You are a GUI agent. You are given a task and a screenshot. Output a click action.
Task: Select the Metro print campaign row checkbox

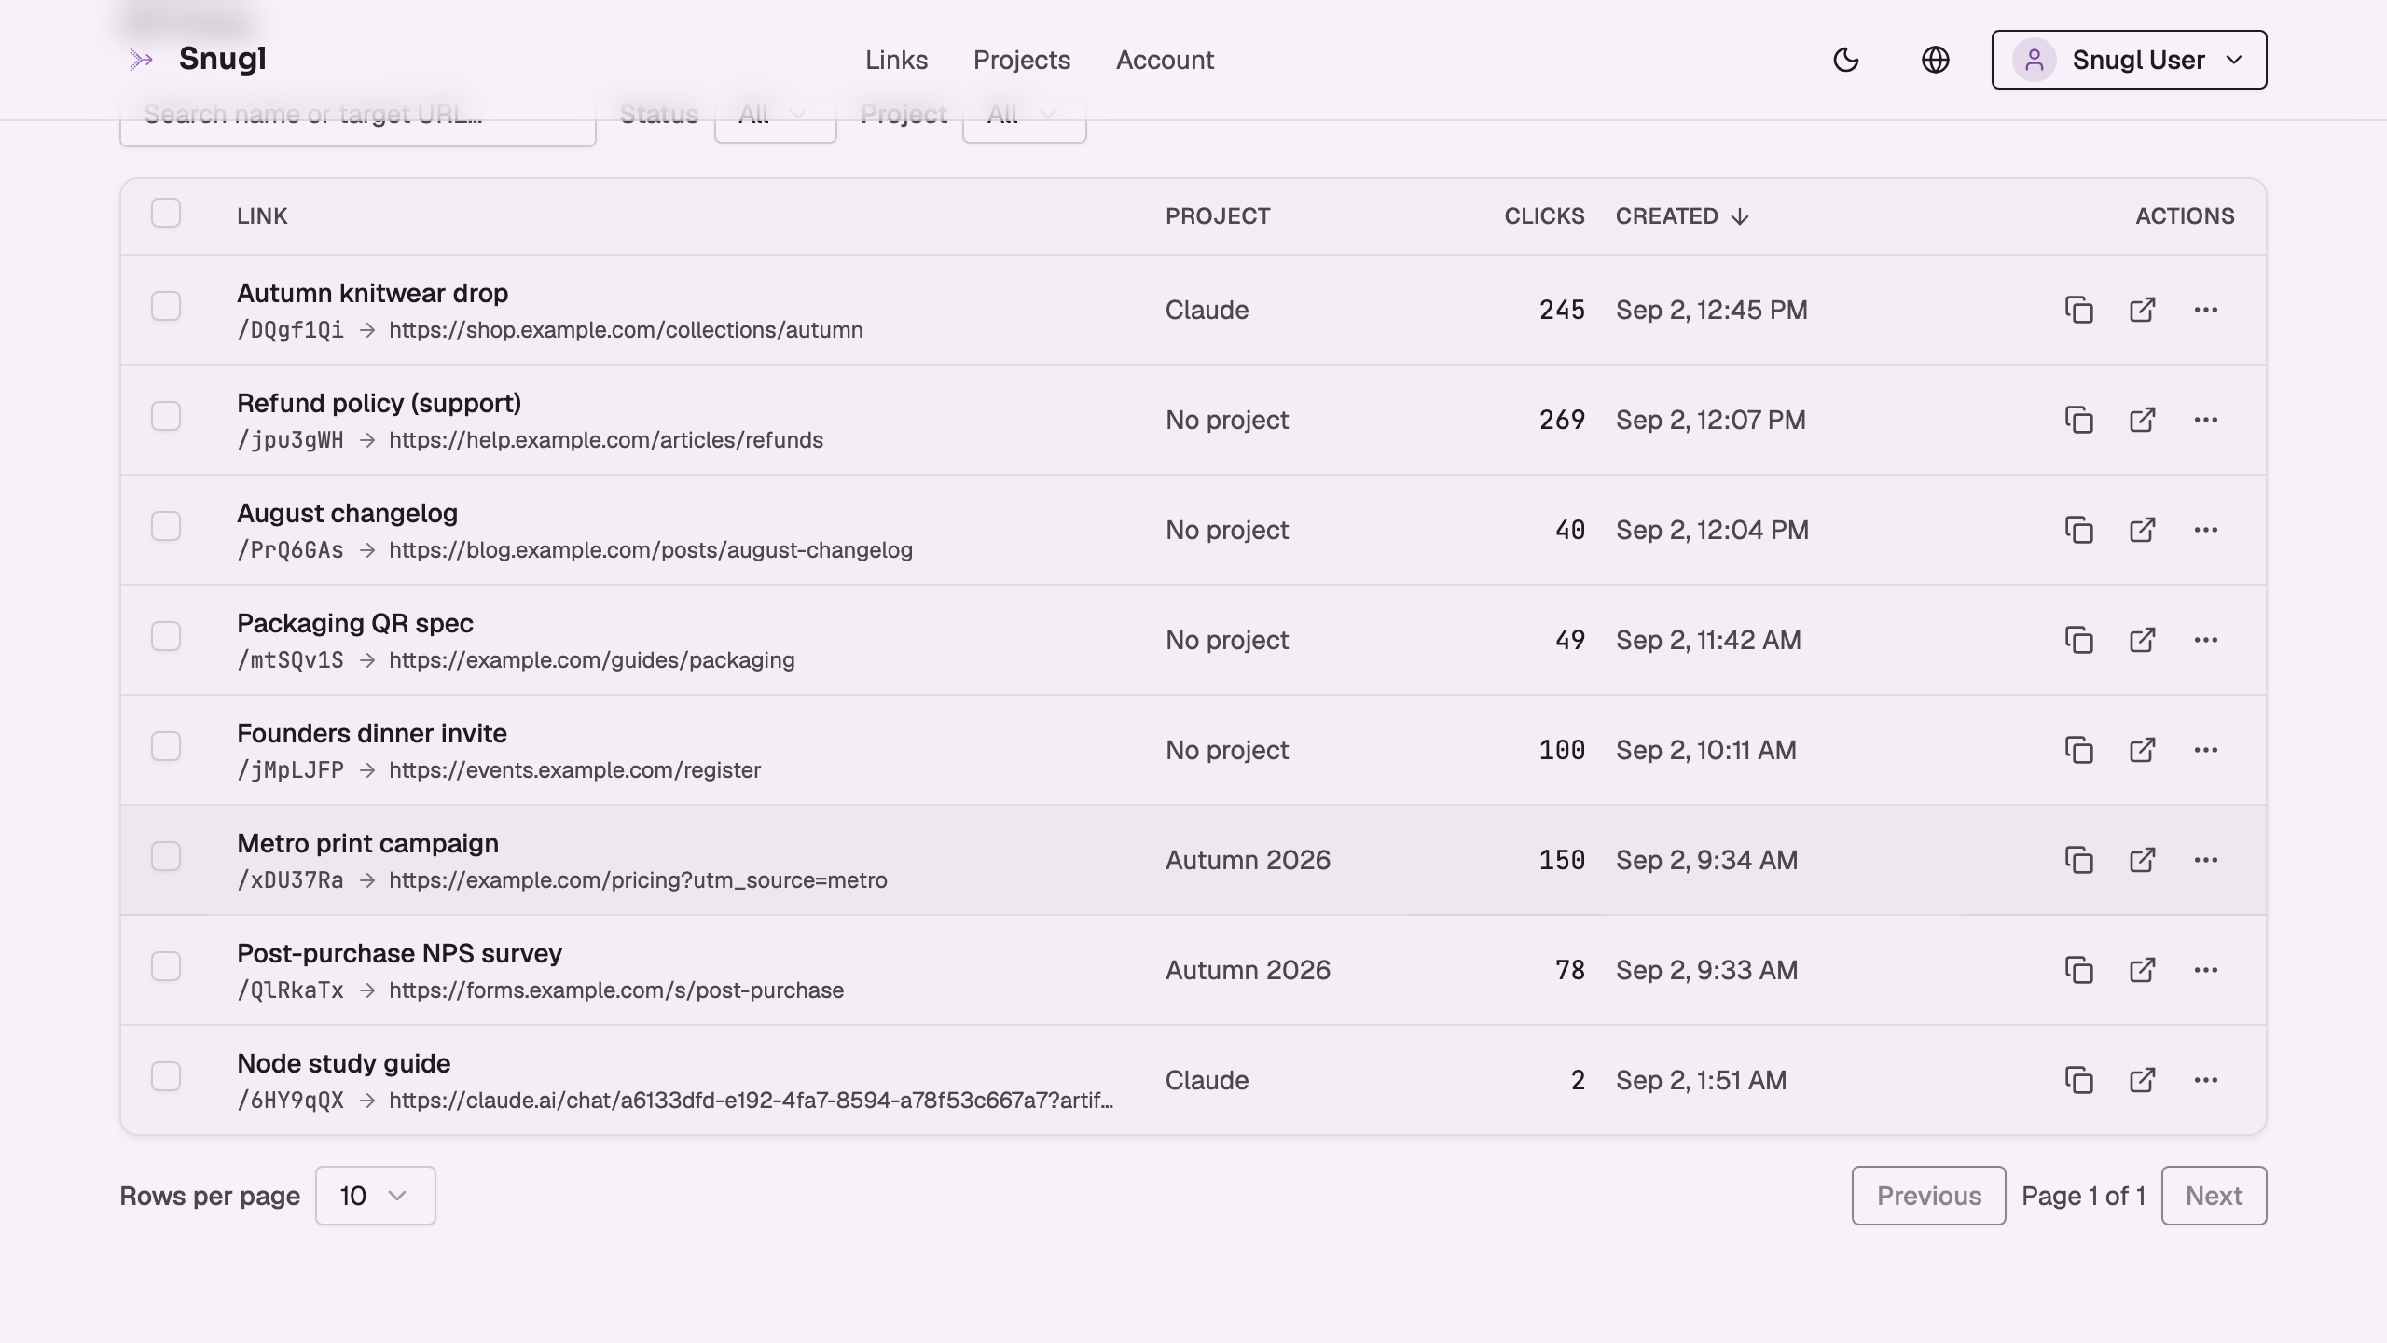click(166, 856)
